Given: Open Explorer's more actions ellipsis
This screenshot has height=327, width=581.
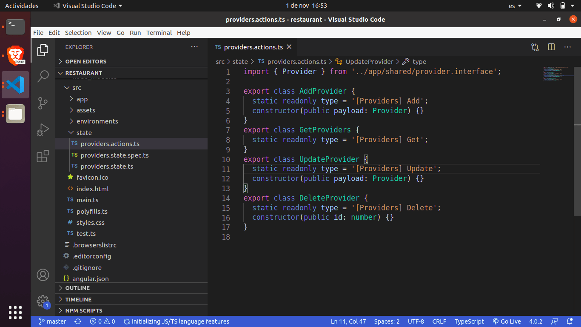Looking at the screenshot, I should coord(194,47).
